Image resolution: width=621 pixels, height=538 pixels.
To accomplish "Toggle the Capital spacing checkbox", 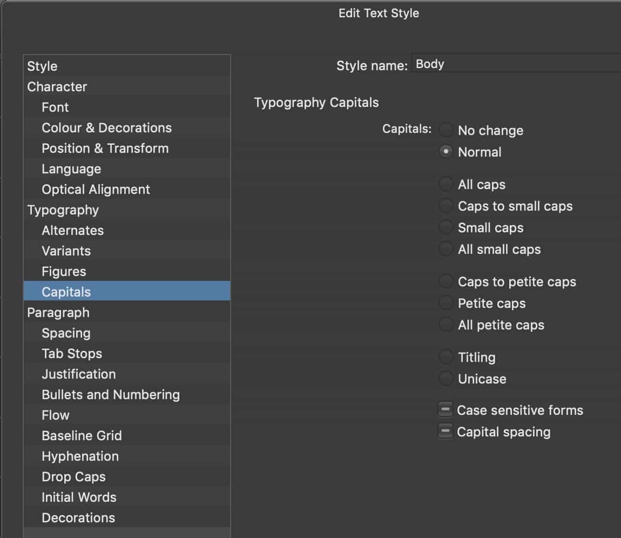I will (445, 432).
